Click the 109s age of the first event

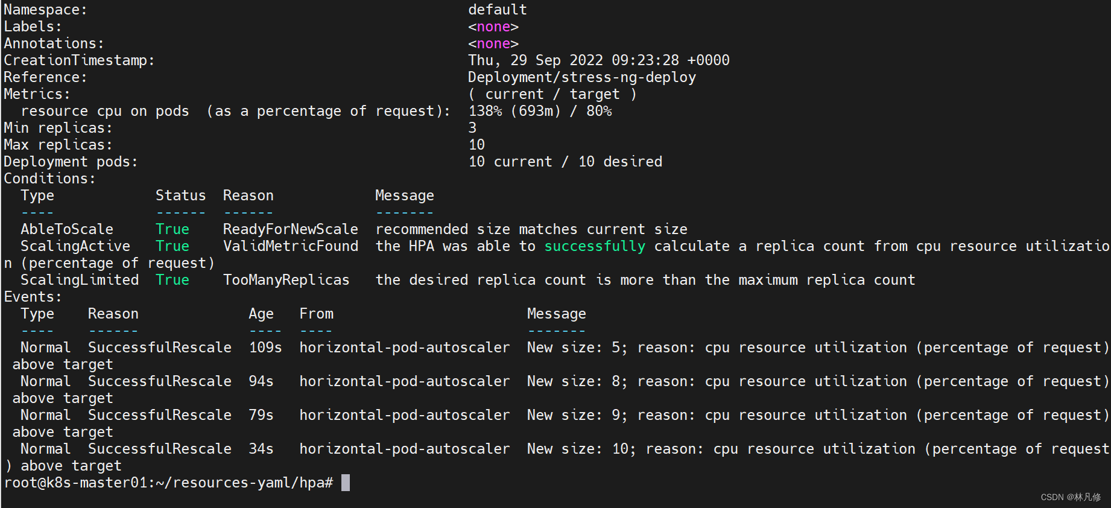point(265,348)
